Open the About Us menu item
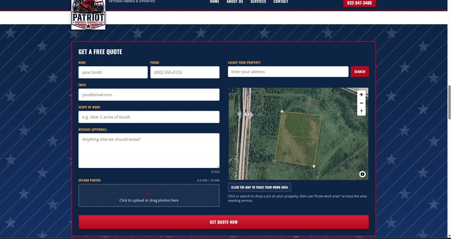The image size is (451, 239). coord(235,2)
